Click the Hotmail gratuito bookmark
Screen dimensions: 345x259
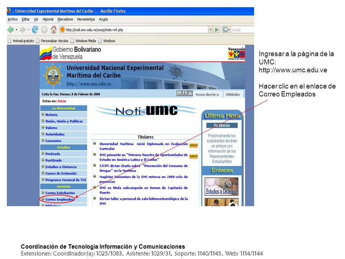[21, 41]
